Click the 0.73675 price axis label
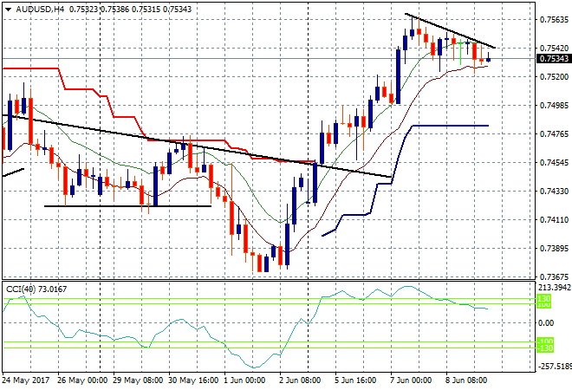The height and width of the screenshot is (390, 572). point(554,277)
